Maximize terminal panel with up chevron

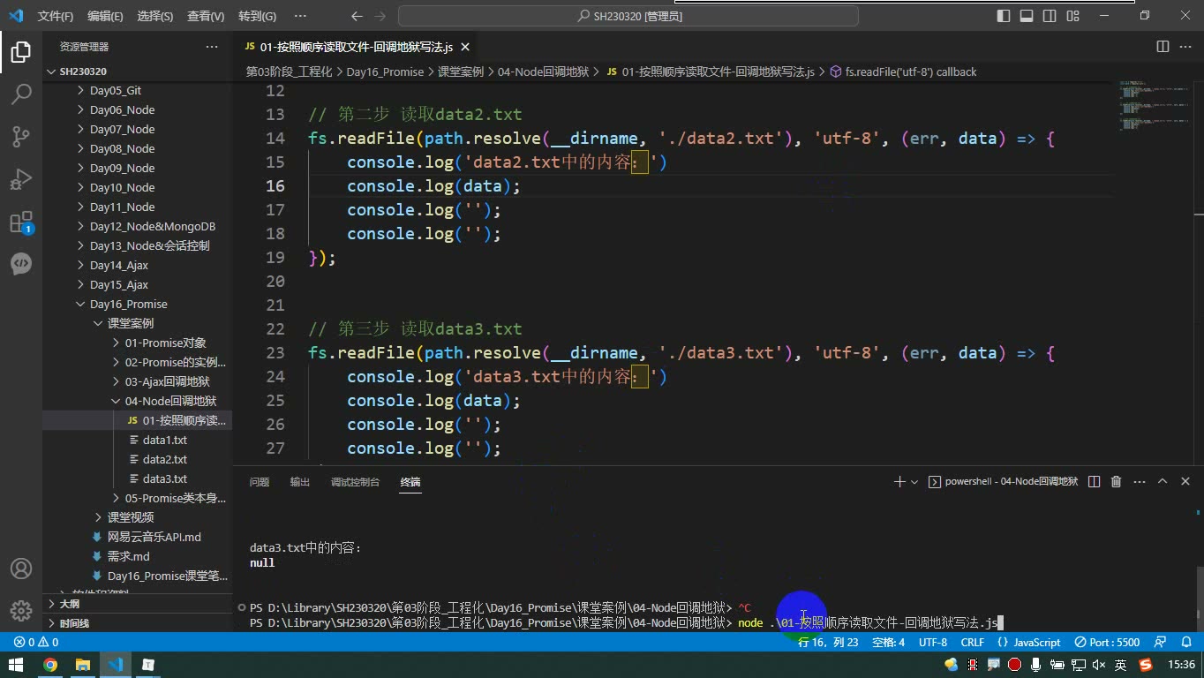[x=1163, y=482]
